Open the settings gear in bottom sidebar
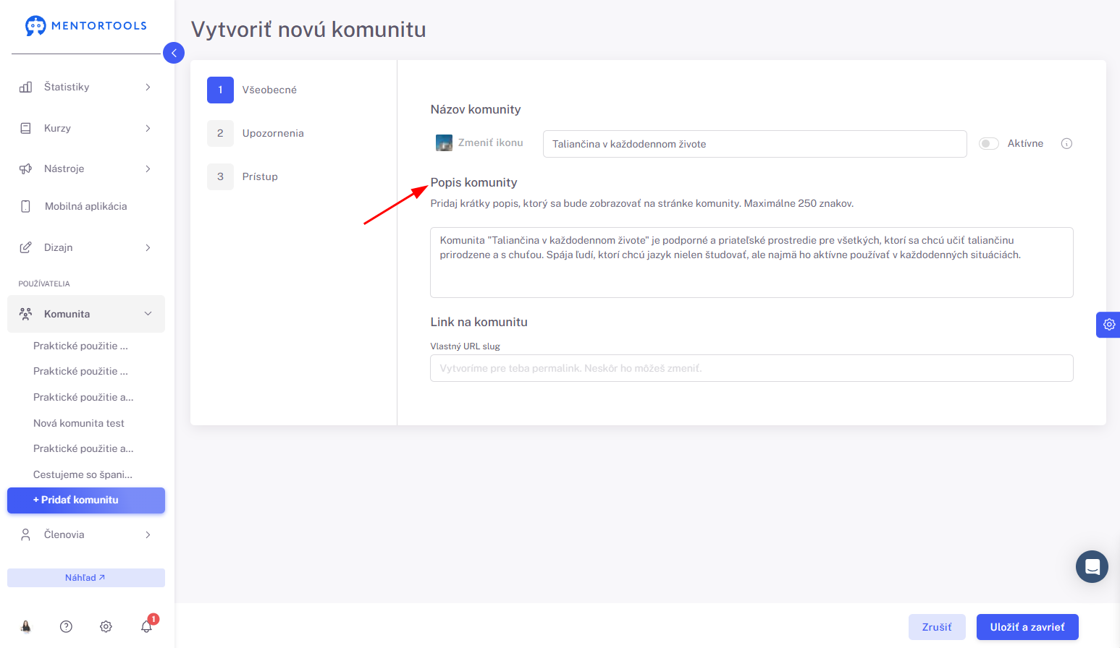 pos(106,626)
